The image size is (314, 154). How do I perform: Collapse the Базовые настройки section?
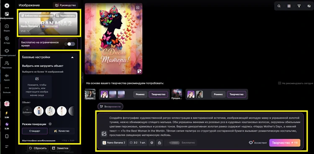(x=72, y=57)
